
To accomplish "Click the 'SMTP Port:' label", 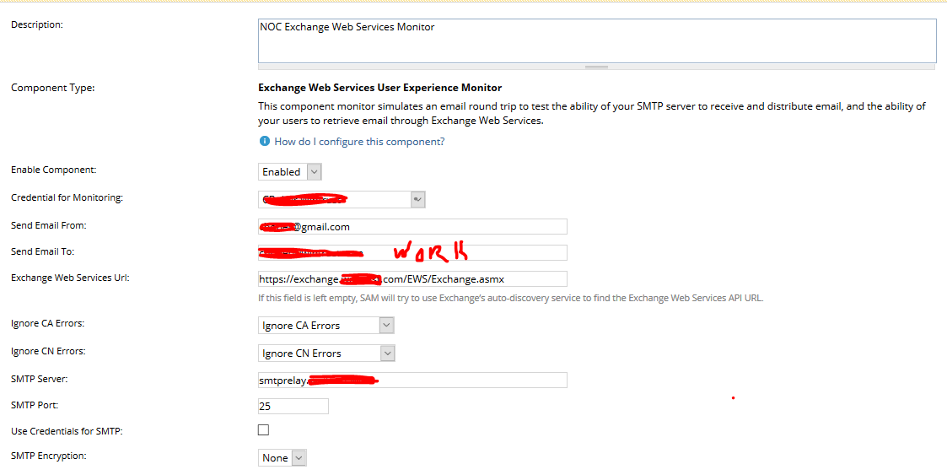I will [35, 406].
